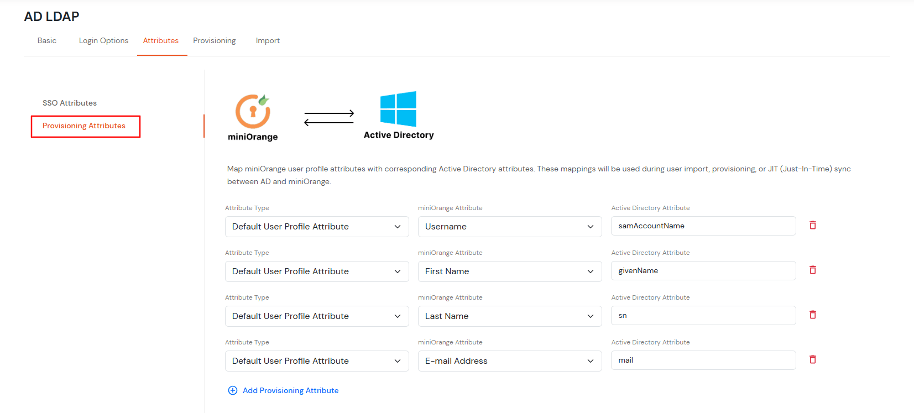Click the Active Directory Windows logo
Image resolution: width=914 pixels, height=413 pixels.
tap(398, 109)
